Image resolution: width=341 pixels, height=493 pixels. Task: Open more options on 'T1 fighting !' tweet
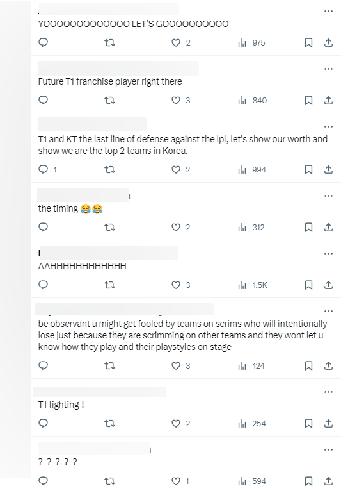tap(328, 392)
